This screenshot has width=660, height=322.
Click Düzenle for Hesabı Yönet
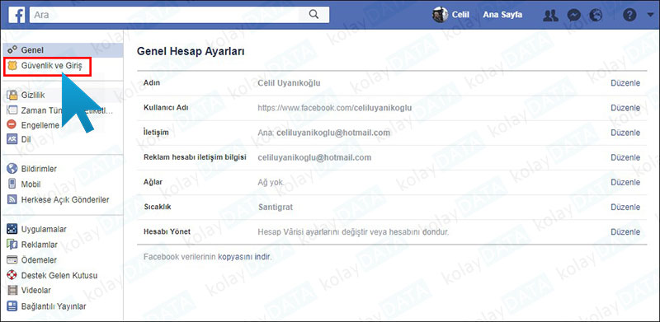click(625, 231)
